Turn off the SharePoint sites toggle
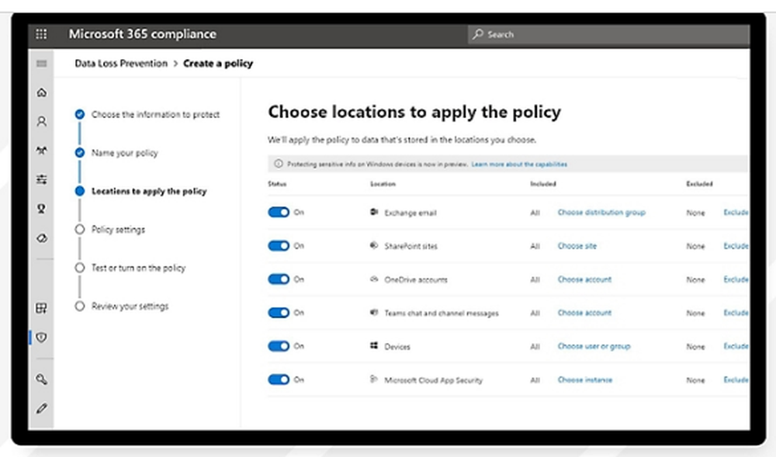The height and width of the screenshot is (457, 776). [279, 246]
